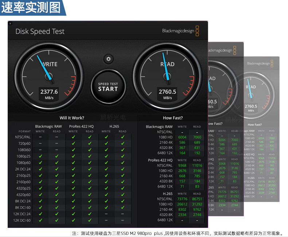Click the 4320p25 format row label
Viewport: 288px width, 237px height.
pyautogui.click(x=23, y=188)
